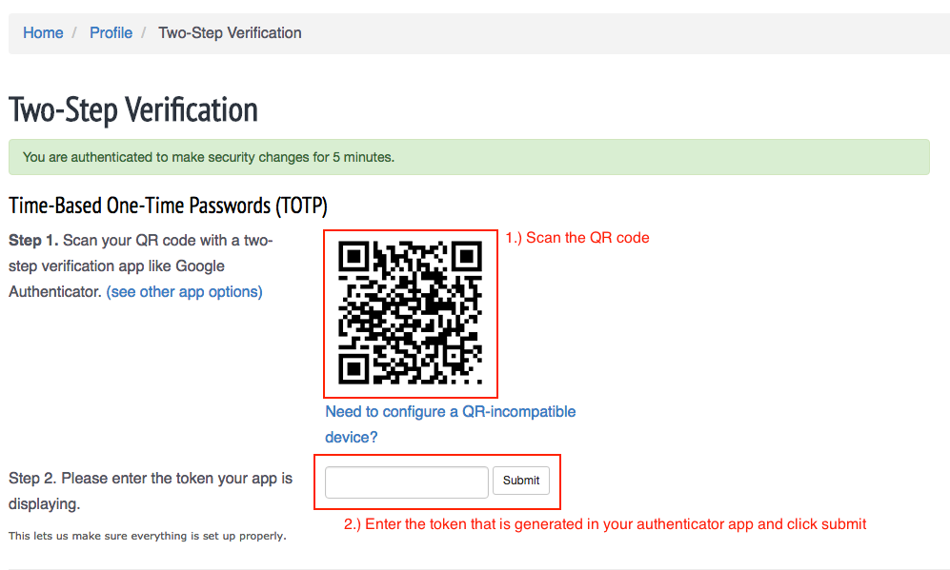Click the QR code's top-right finder square

(x=467, y=257)
